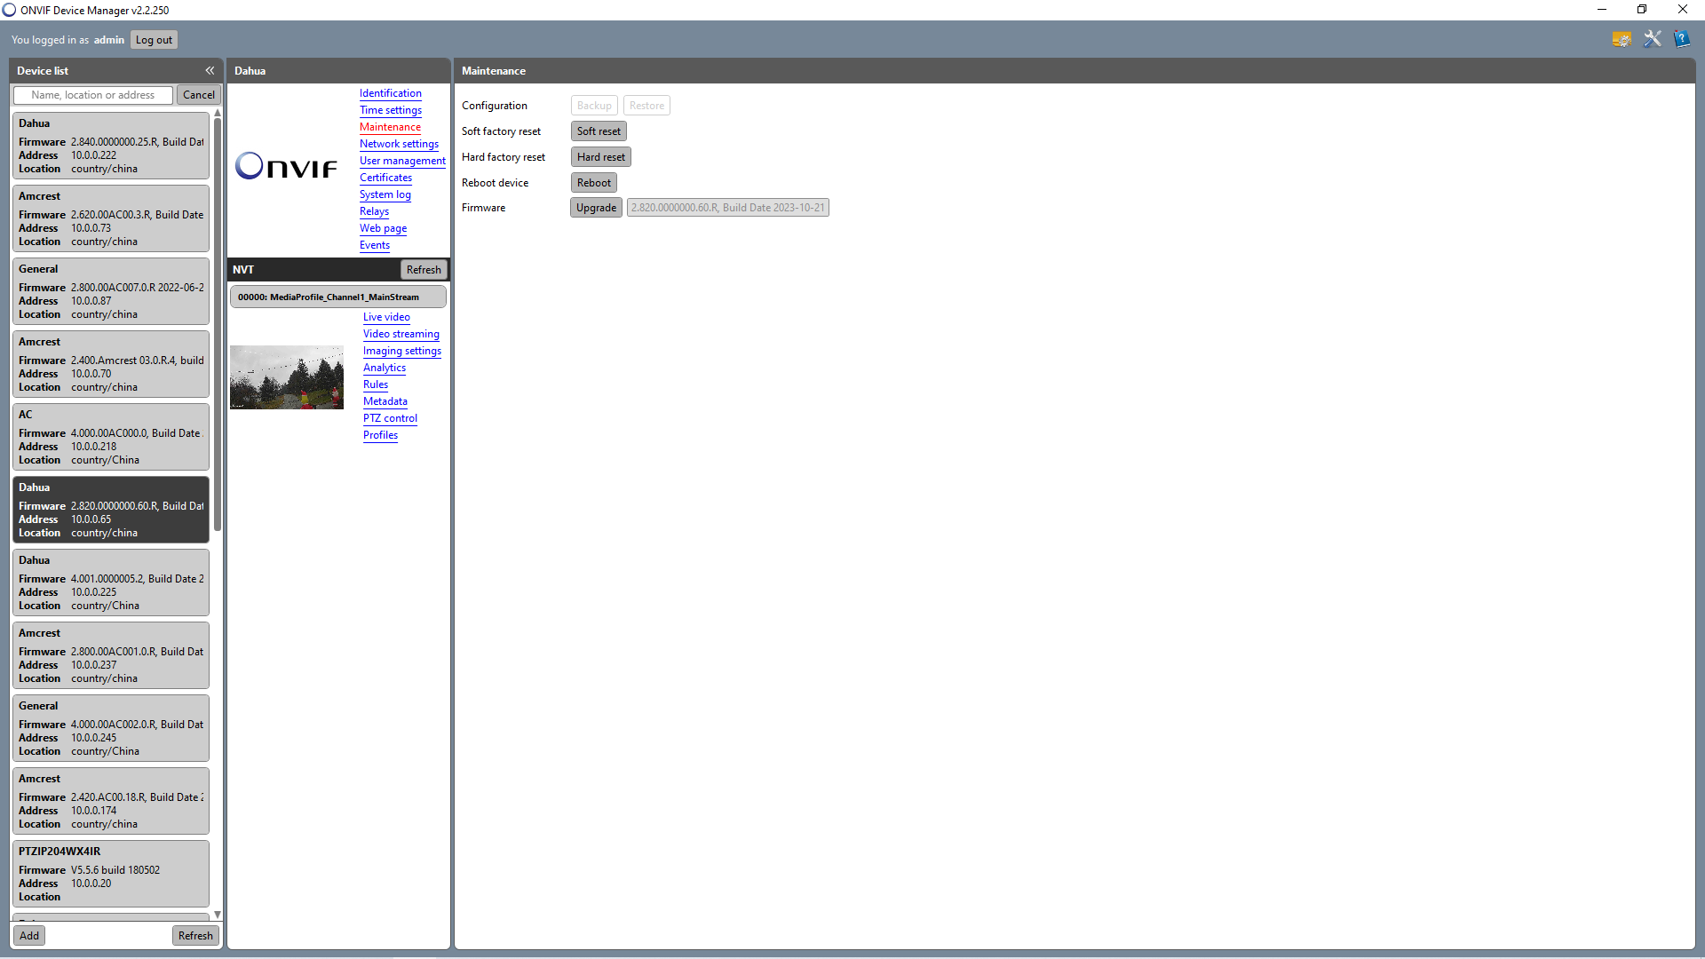This screenshot has width=1705, height=959.
Task: Click the Hard reset button
Action: [x=601, y=157]
